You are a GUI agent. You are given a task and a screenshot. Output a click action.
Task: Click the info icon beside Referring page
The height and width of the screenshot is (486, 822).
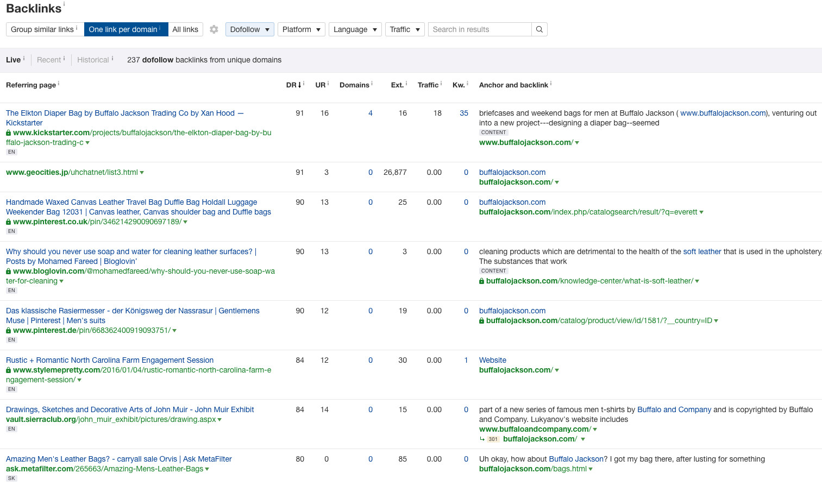click(x=59, y=84)
